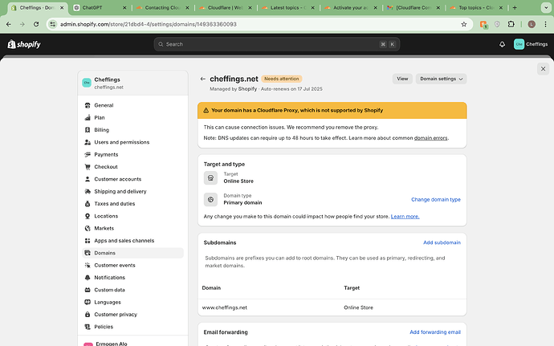Click the back arrow beside cheffings.net
This screenshot has width=554, height=346.
[202, 79]
